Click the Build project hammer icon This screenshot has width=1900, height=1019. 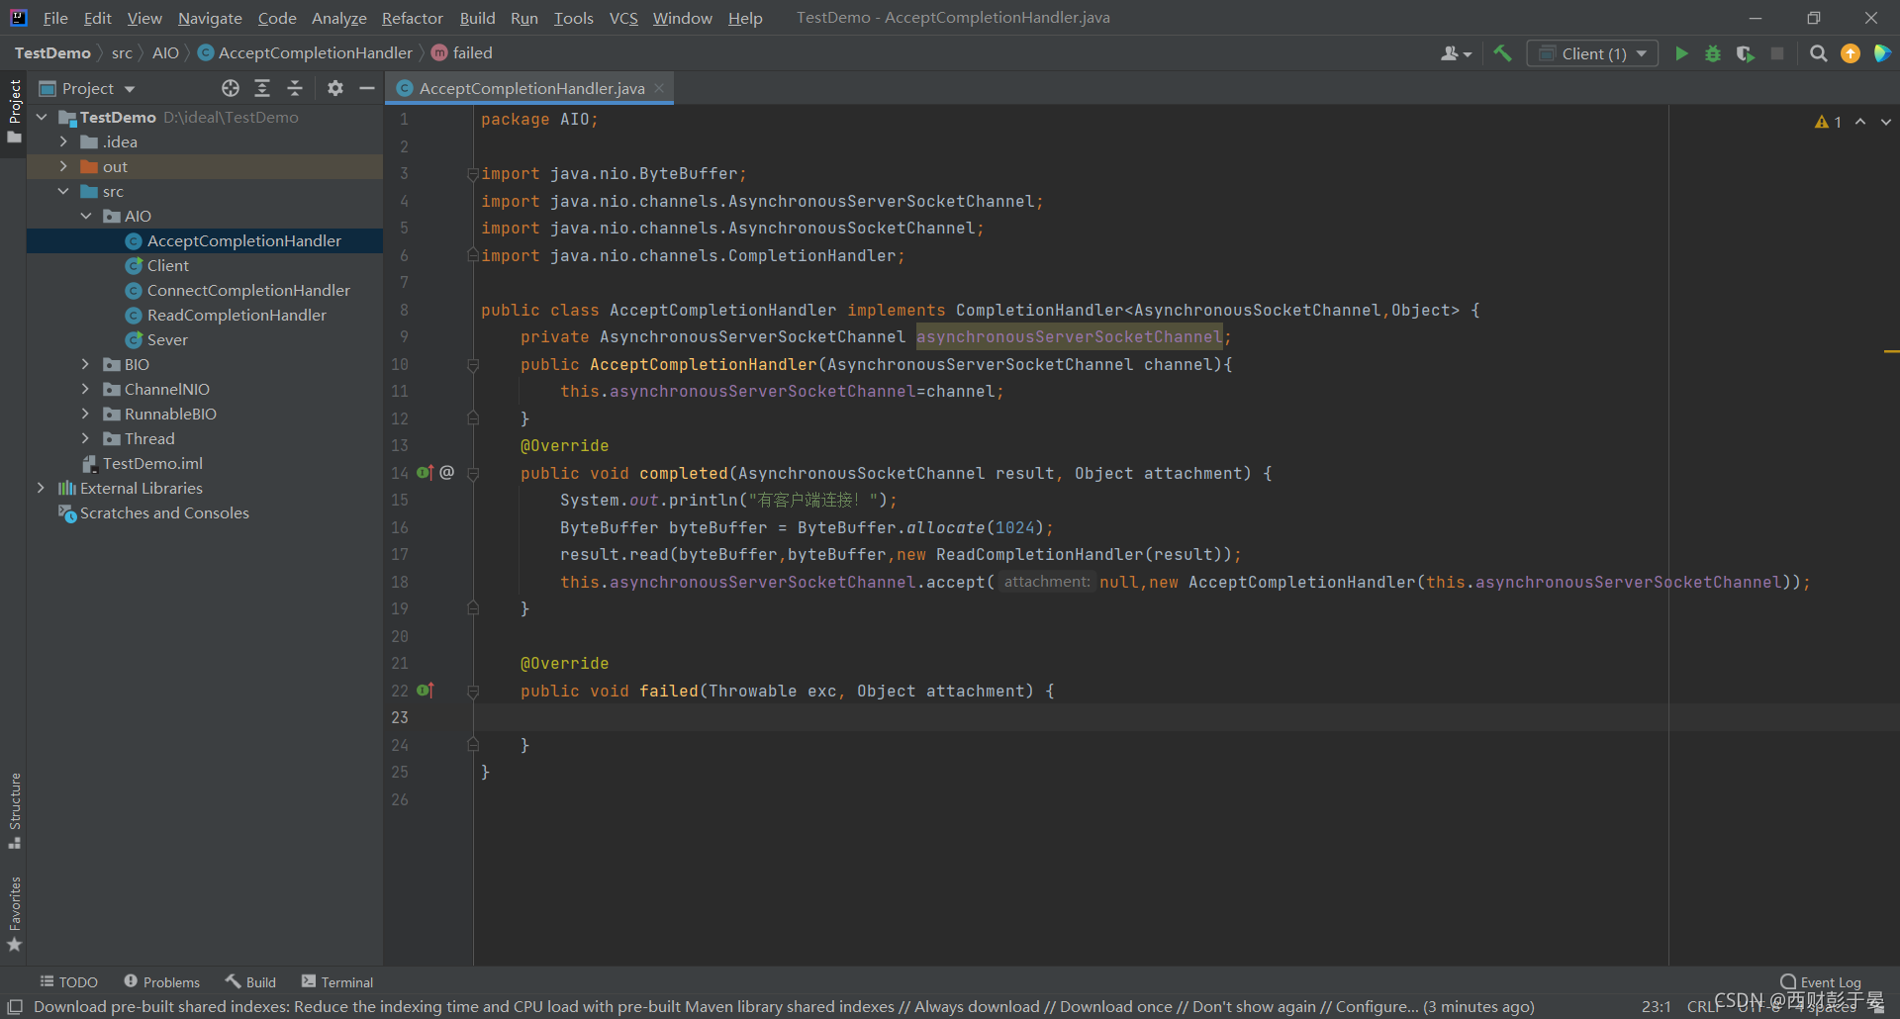coord(1502,53)
